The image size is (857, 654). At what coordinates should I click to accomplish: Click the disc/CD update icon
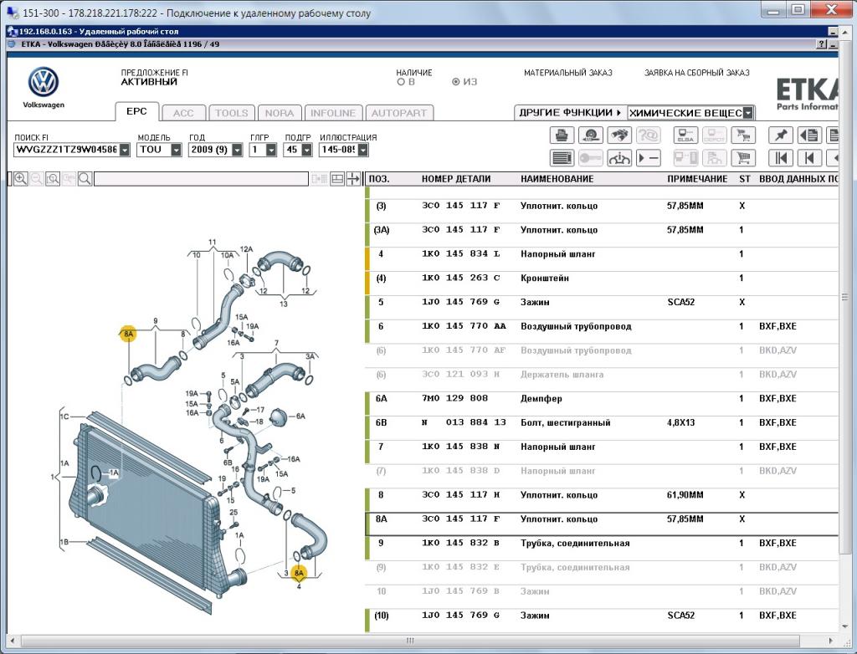[x=590, y=135]
